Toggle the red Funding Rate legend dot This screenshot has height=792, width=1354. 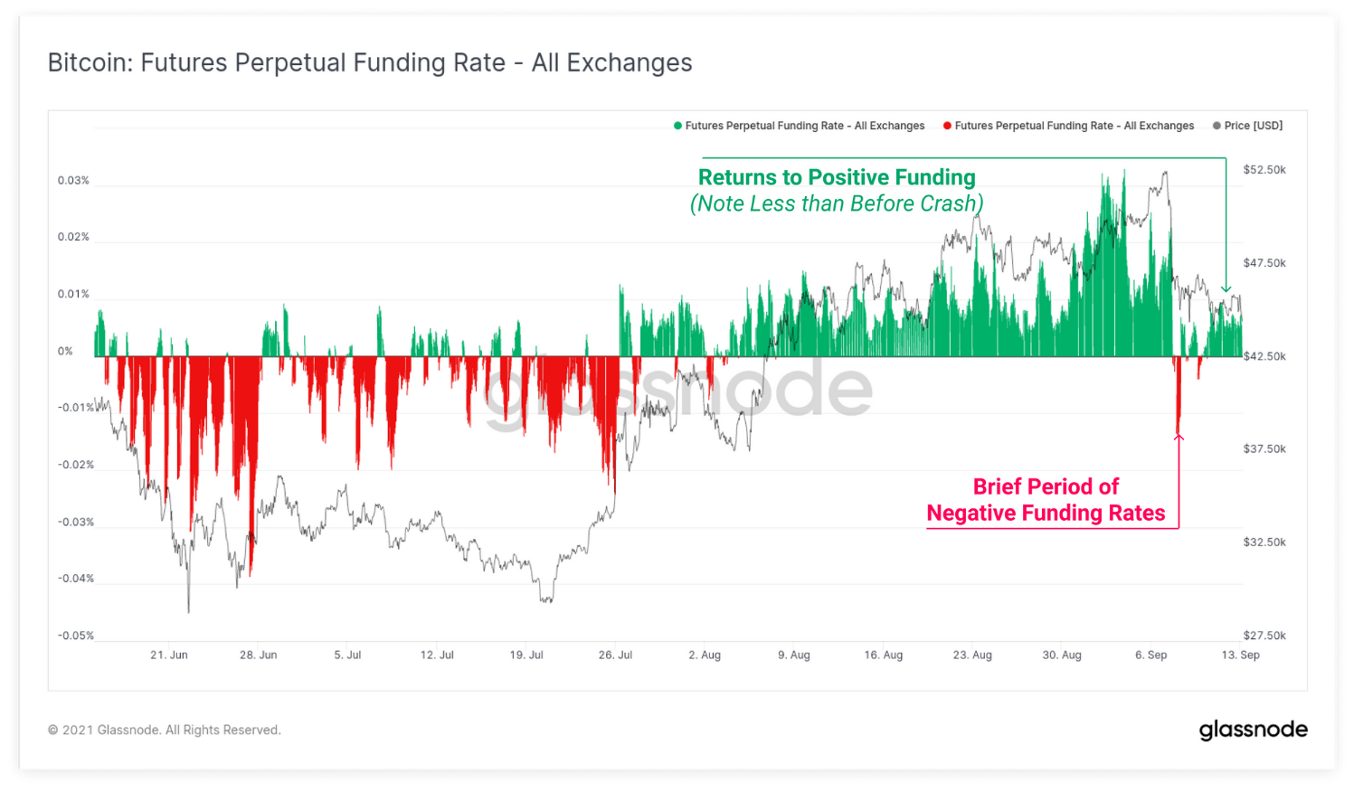947,126
